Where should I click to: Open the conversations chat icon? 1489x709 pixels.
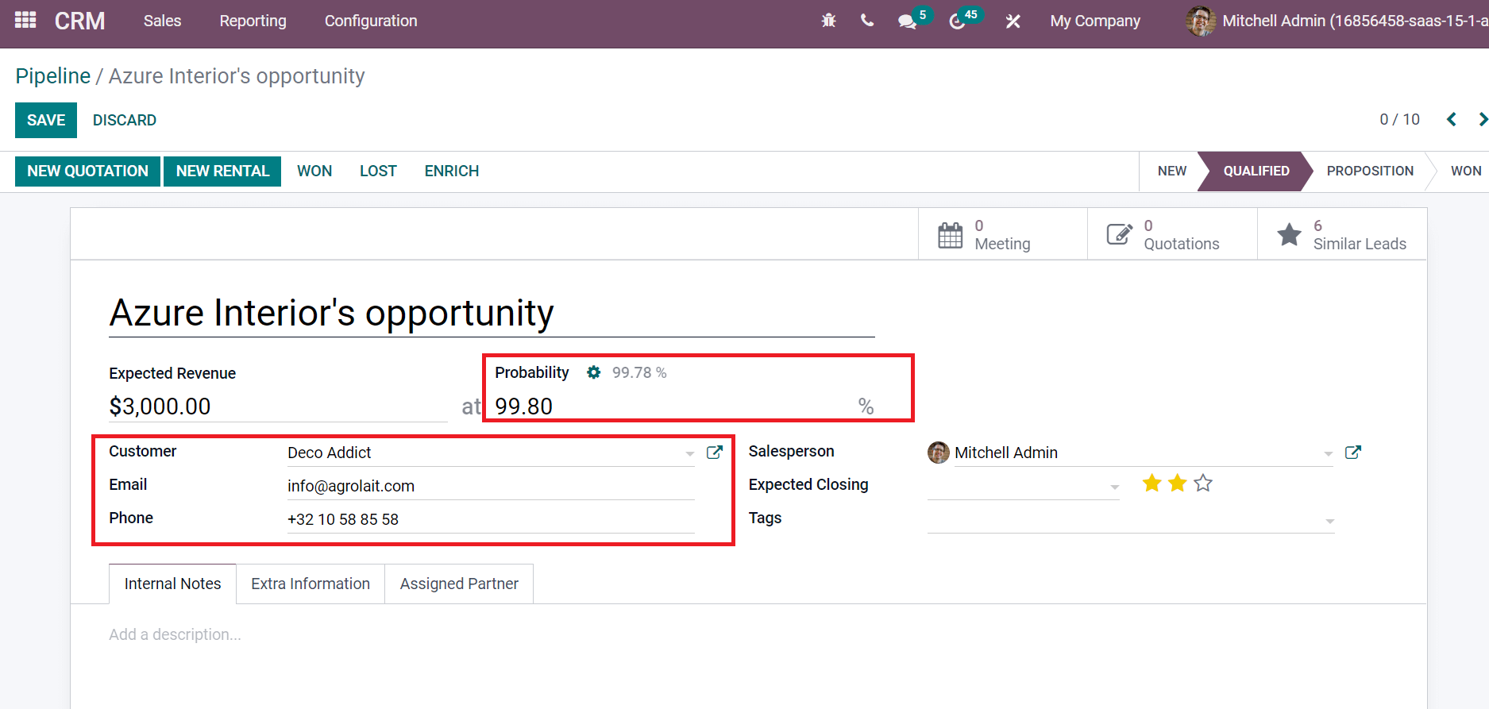[x=907, y=21]
